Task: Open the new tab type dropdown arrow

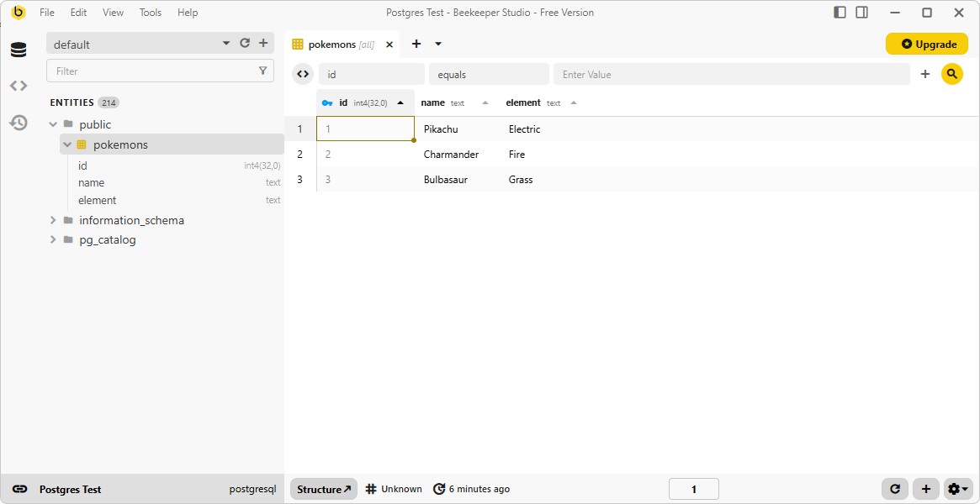Action: pos(438,44)
